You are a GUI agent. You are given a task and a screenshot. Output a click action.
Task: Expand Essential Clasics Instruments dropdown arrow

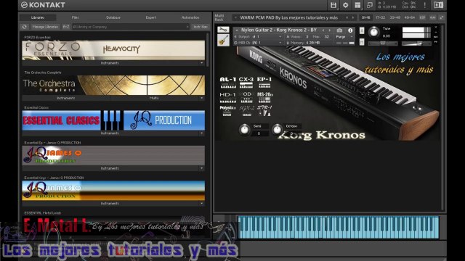click(x=202, y=133)
